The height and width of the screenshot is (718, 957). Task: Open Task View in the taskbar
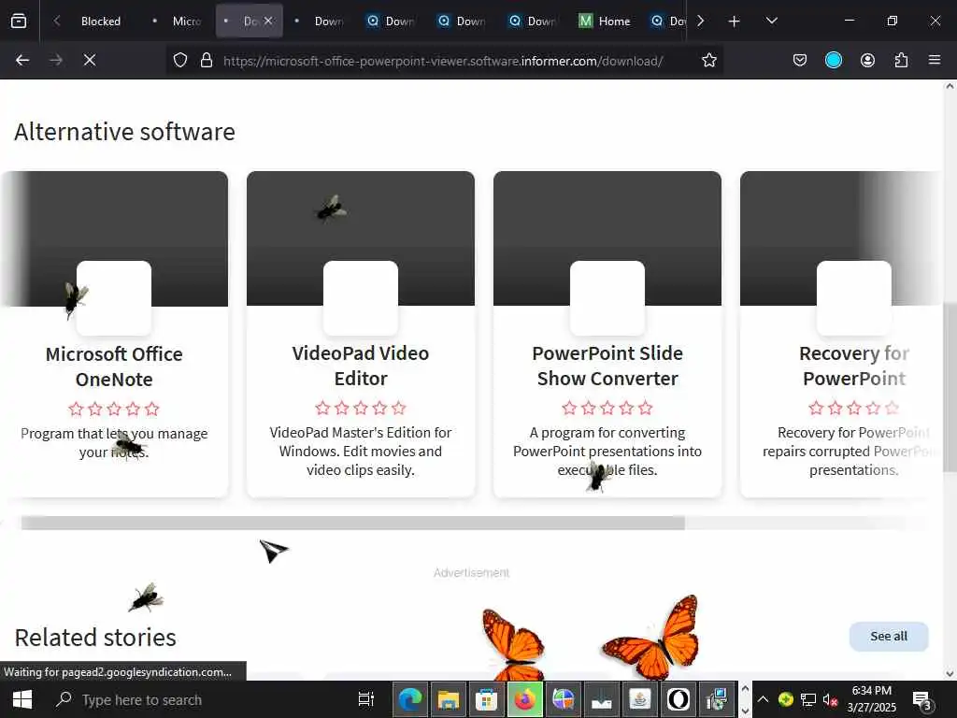coord(366,699)
